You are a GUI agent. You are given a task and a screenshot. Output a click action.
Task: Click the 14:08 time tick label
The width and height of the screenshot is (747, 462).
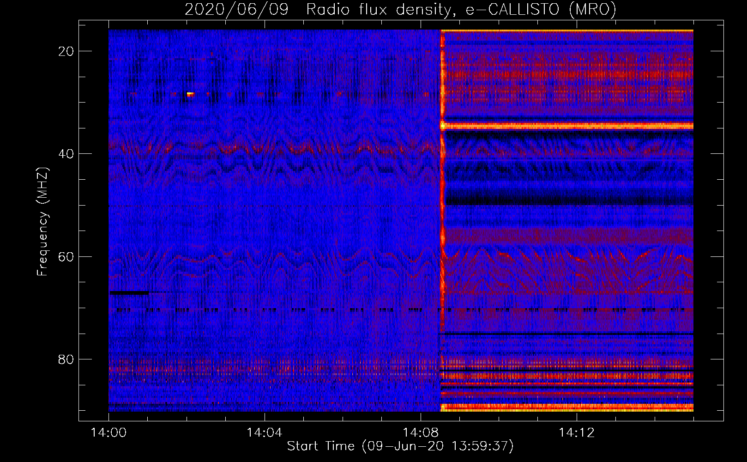pyautogui.click(x=421, y=433)
